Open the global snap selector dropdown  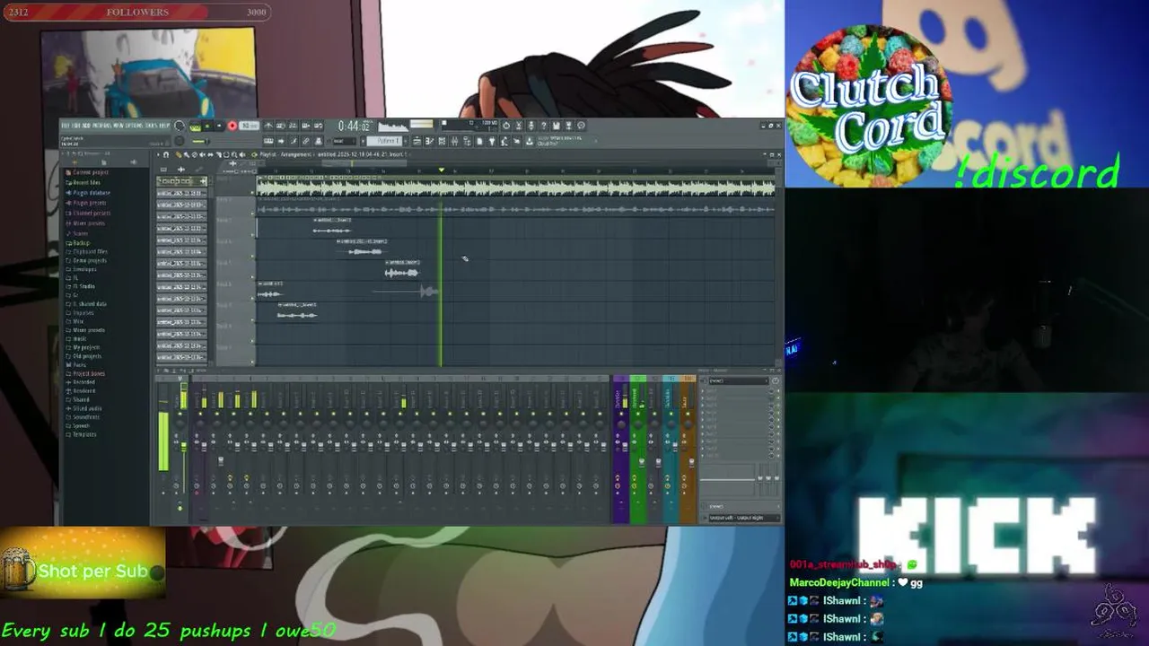coord(344,141)
